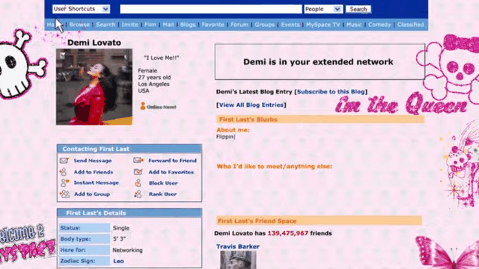Click the Rank User icon

138,194
